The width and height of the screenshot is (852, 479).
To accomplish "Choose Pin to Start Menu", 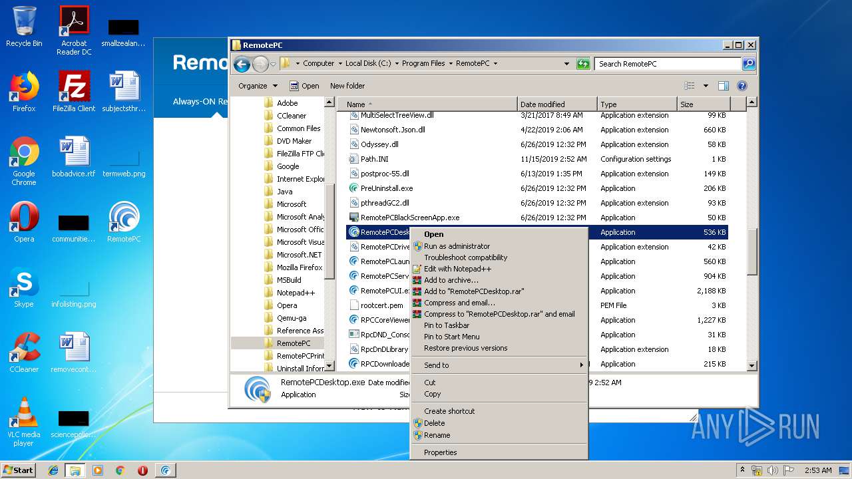I will point(499,337).
